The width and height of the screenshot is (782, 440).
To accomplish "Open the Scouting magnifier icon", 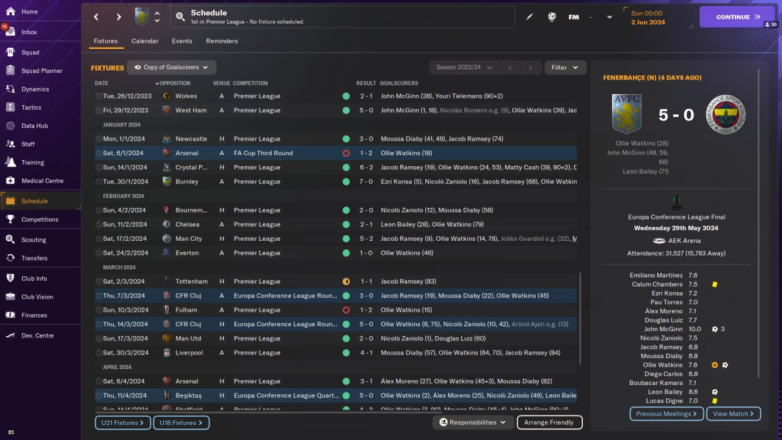I will [10, 240].
